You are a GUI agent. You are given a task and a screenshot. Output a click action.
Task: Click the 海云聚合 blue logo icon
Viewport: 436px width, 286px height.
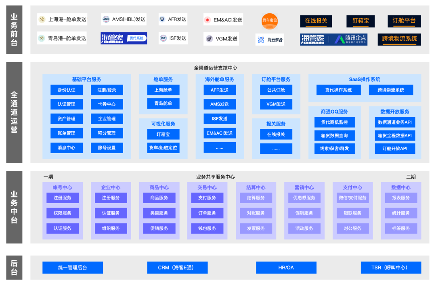pos(261,40)
